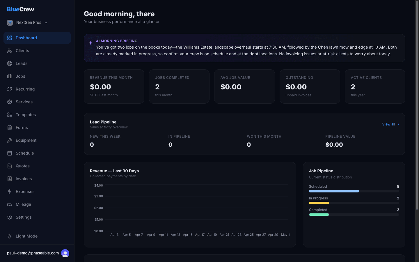Navigate to Jobs label
The height and width of the screenshot is (262, 419).
[x=20, y=76]
